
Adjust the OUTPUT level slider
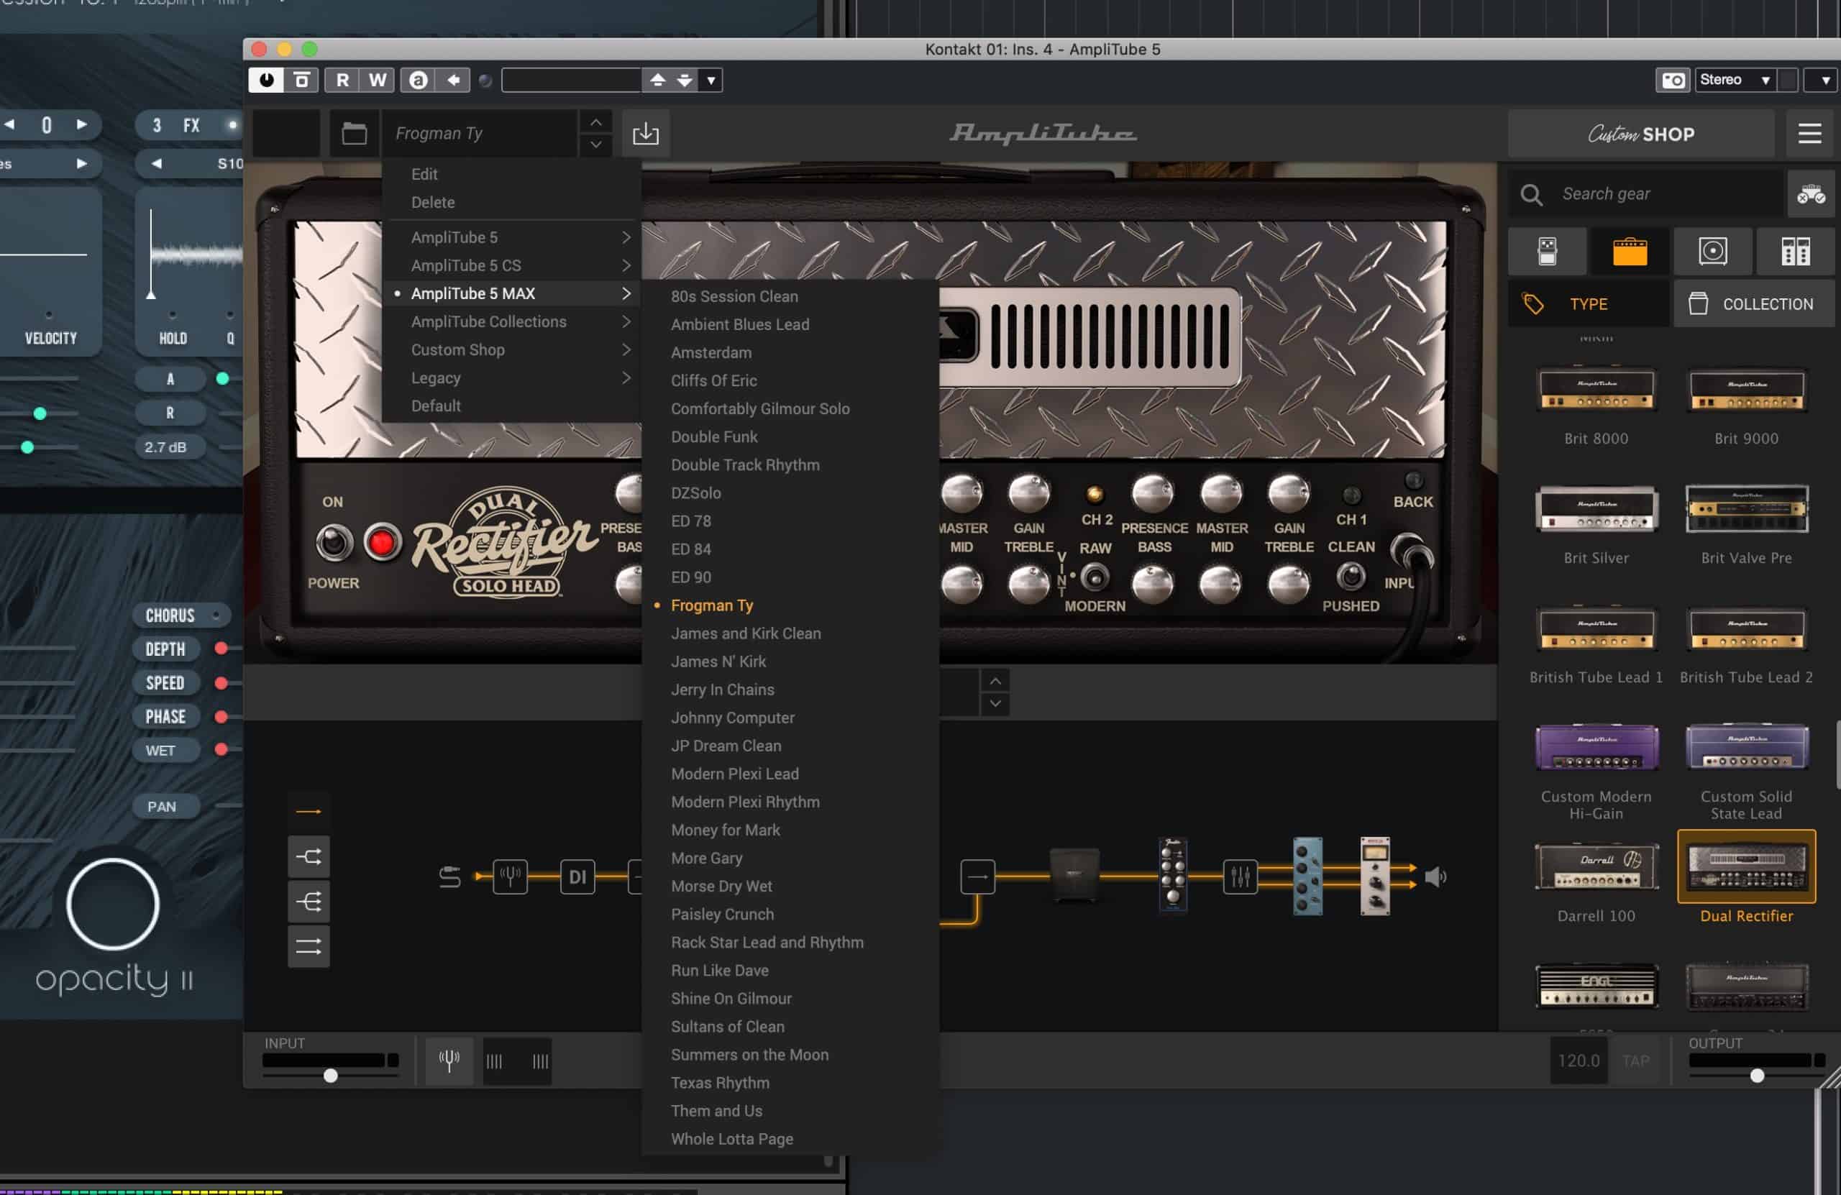tap(1757, 1076)
